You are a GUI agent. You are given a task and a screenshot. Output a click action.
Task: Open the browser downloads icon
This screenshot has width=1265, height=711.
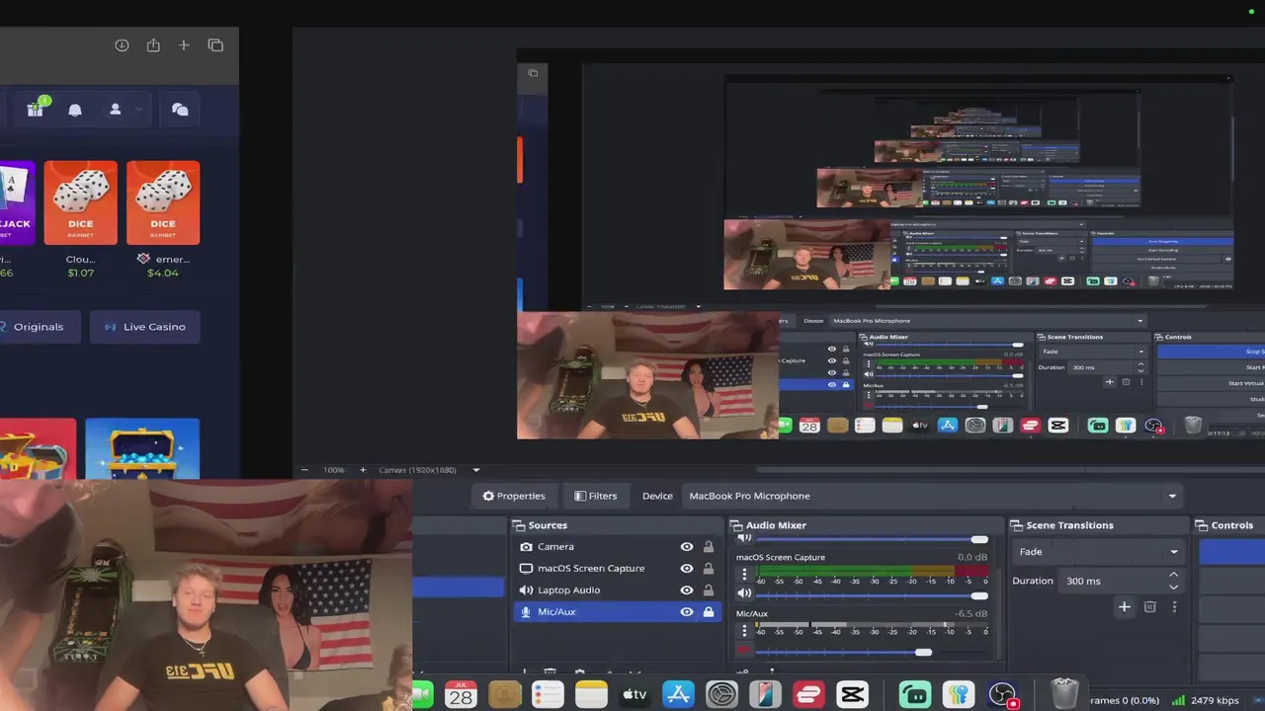(122, 45)
